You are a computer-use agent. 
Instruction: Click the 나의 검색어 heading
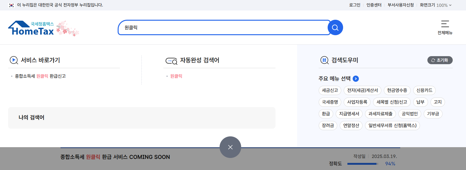(31, 118)
